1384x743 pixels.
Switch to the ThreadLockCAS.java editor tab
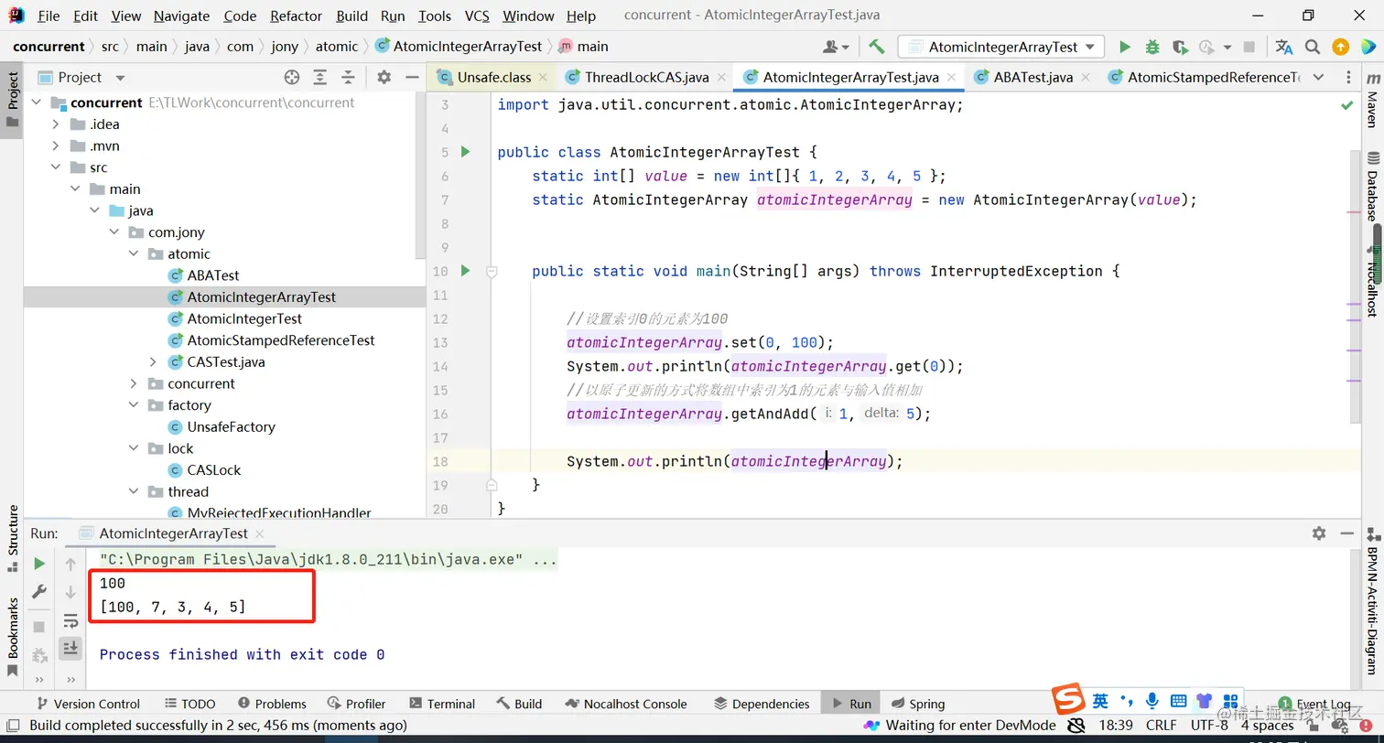coord(645,78)
